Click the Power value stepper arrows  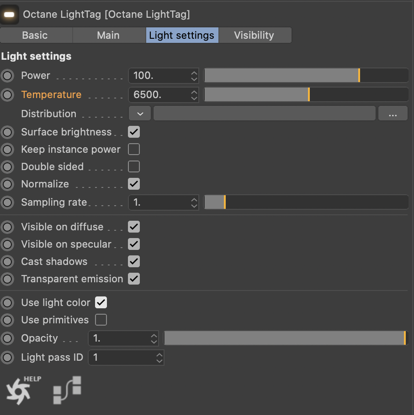coord(194,76)
